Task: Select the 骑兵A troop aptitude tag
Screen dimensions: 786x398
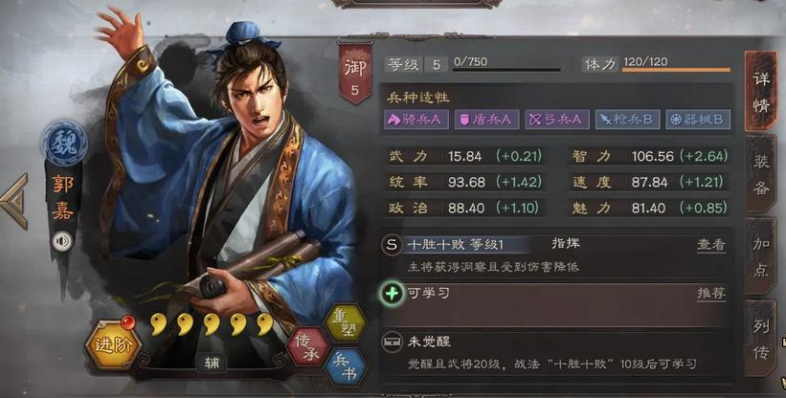Action: point(416,120)
